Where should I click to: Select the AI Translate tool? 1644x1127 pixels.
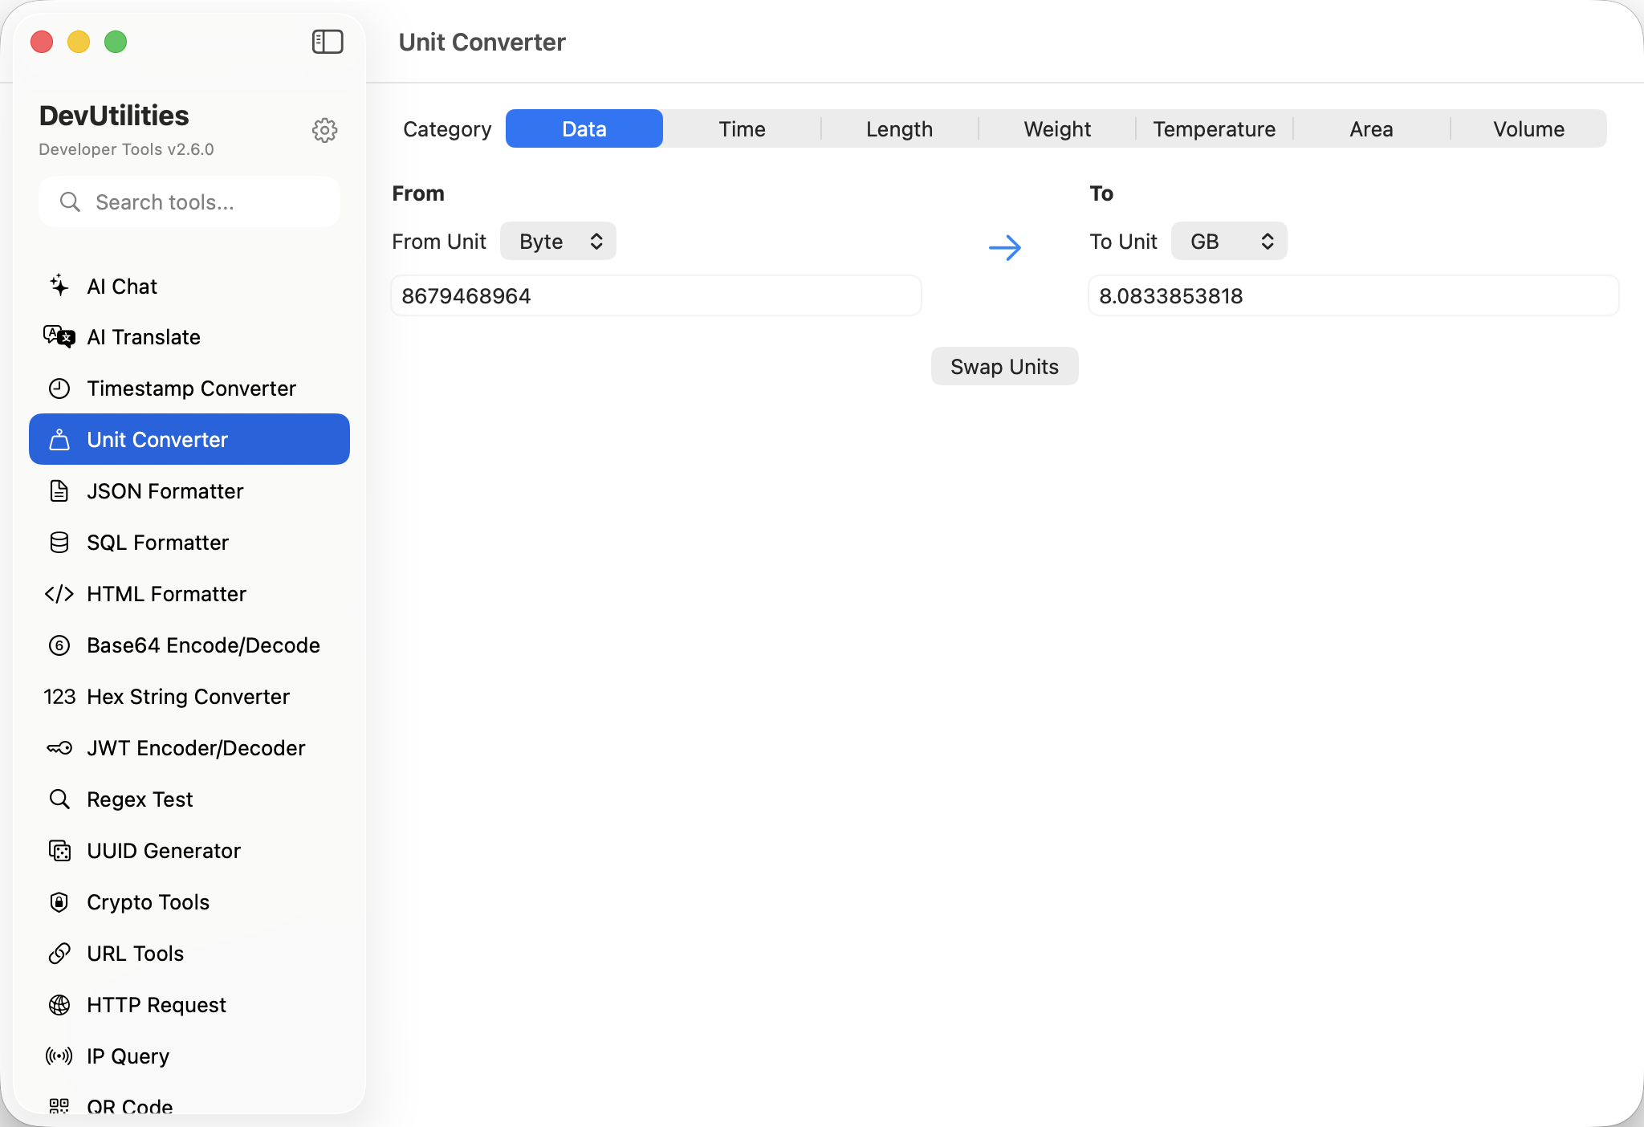tap(143, 337)
